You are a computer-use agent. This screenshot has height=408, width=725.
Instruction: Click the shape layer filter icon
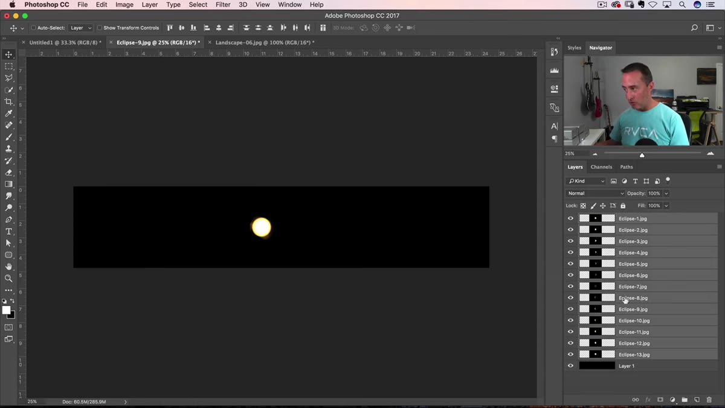(x=646, y=181)
